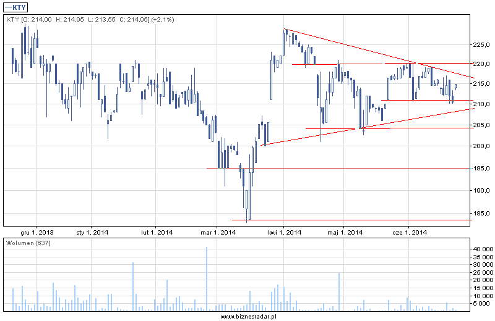
Task: Click the KTY legend label
Action: [15, 7]
